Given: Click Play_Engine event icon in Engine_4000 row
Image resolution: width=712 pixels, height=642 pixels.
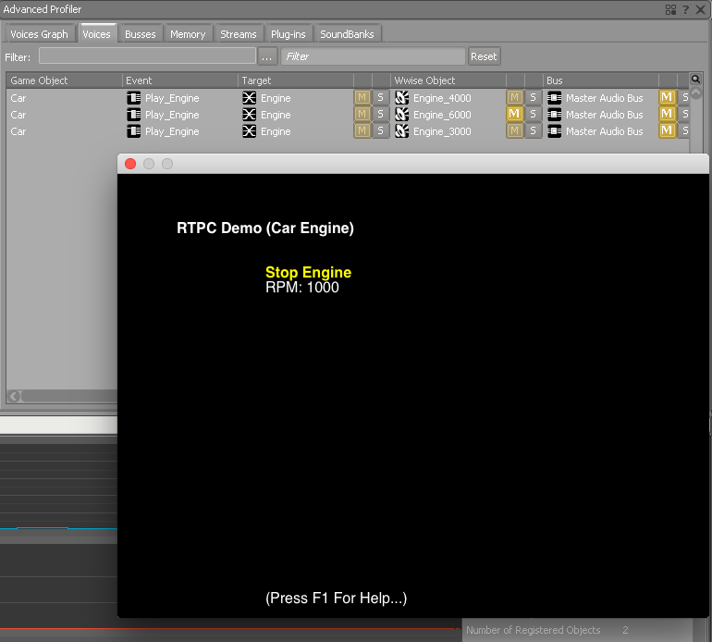Looking at the screenshot, I should click(x=133, y=98).
